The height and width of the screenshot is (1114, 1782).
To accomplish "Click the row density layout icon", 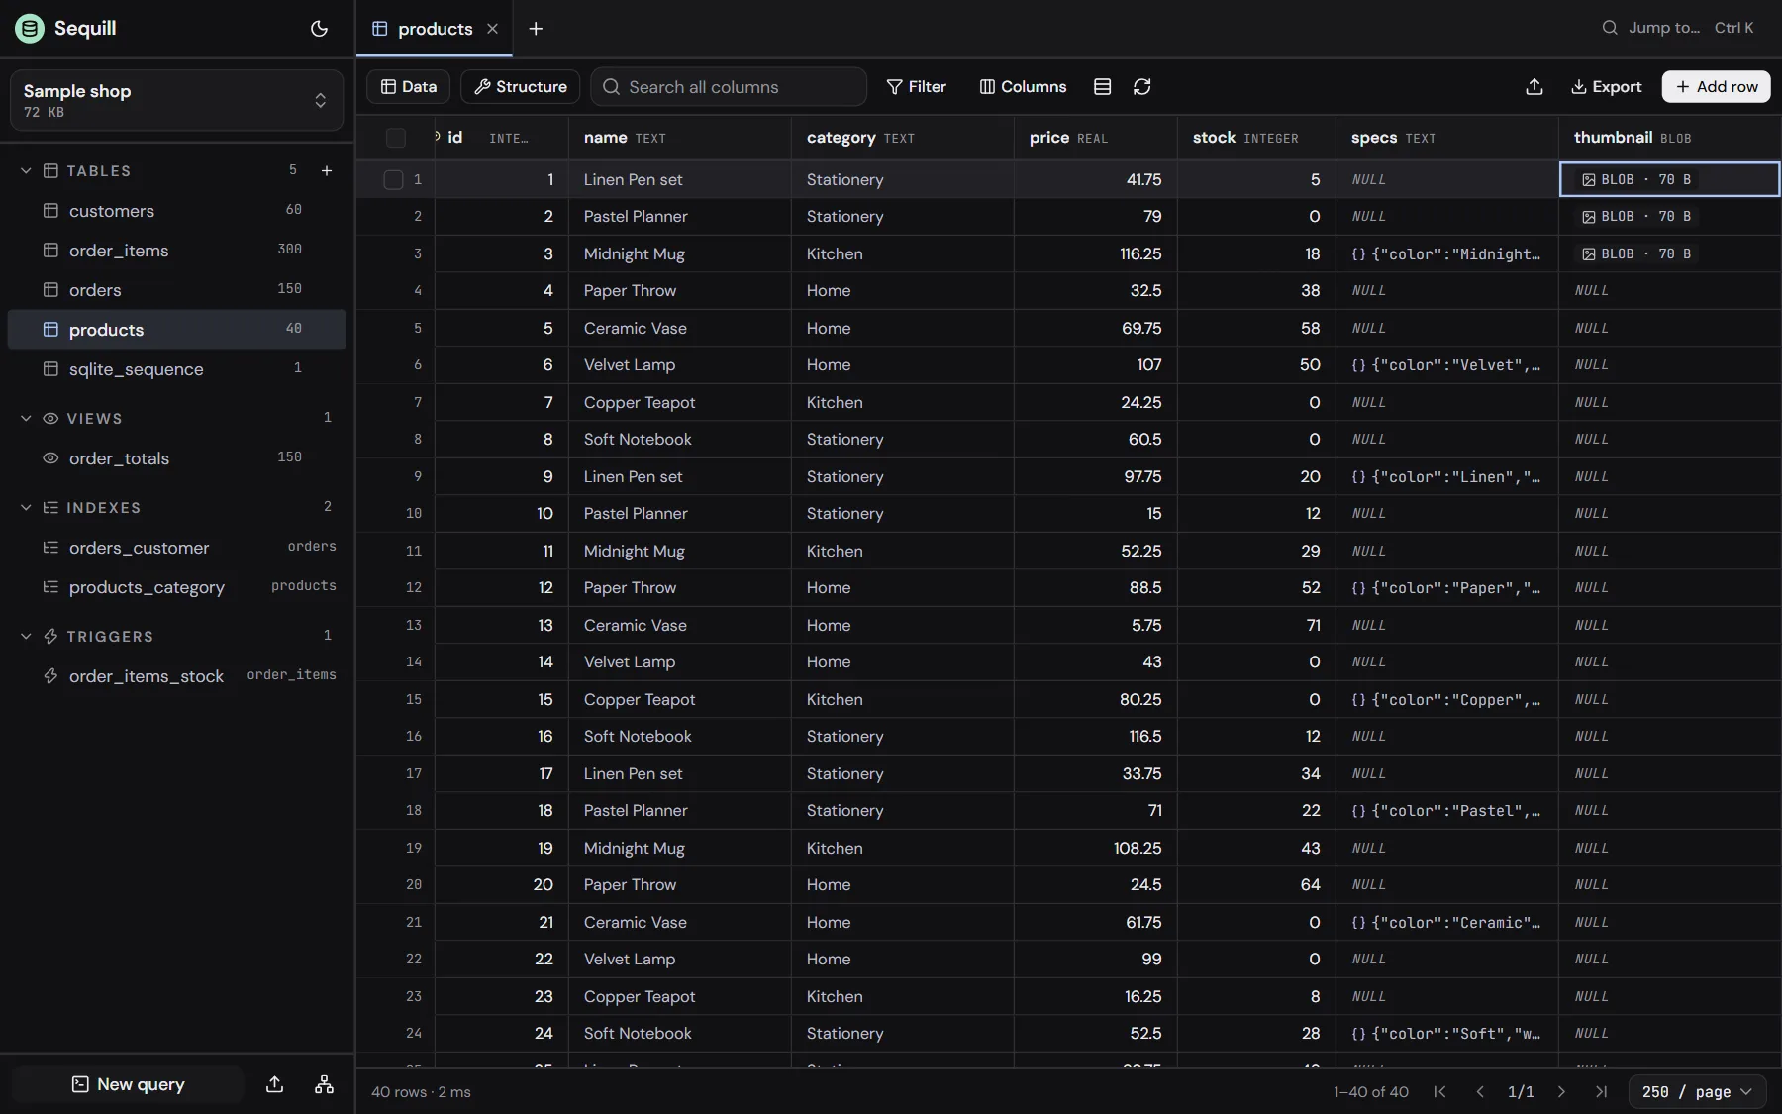I will (x=1102, y=87).
